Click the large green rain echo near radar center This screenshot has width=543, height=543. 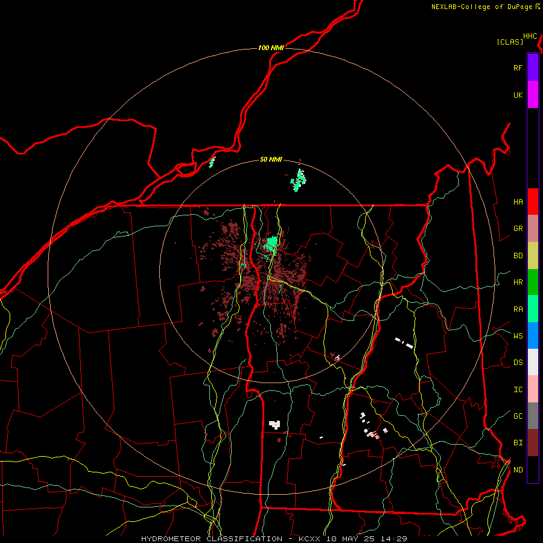[270, 244]
